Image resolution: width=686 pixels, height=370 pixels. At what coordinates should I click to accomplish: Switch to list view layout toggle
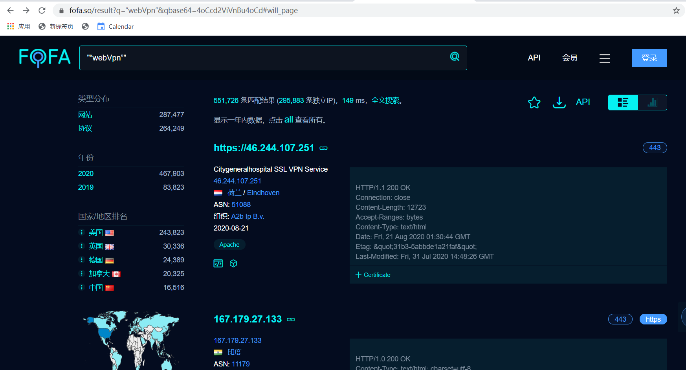point(623,103)
